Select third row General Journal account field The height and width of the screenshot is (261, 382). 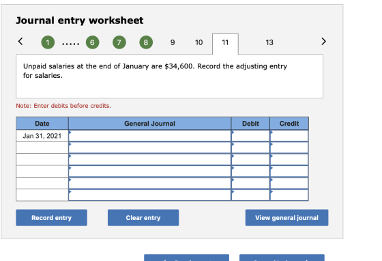coord(149,159)
